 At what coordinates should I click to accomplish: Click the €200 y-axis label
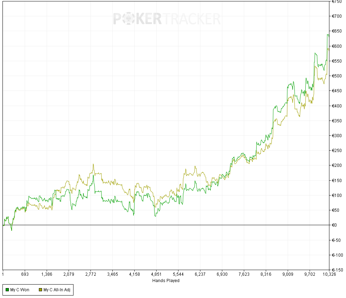coord(336,165)
